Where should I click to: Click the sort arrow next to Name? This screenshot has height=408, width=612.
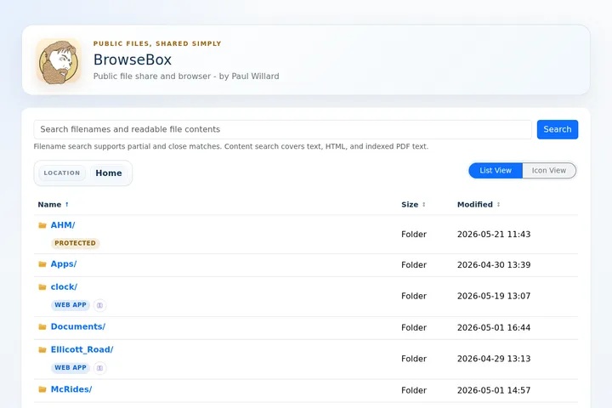pyautogui.click(x=67, y=204)
